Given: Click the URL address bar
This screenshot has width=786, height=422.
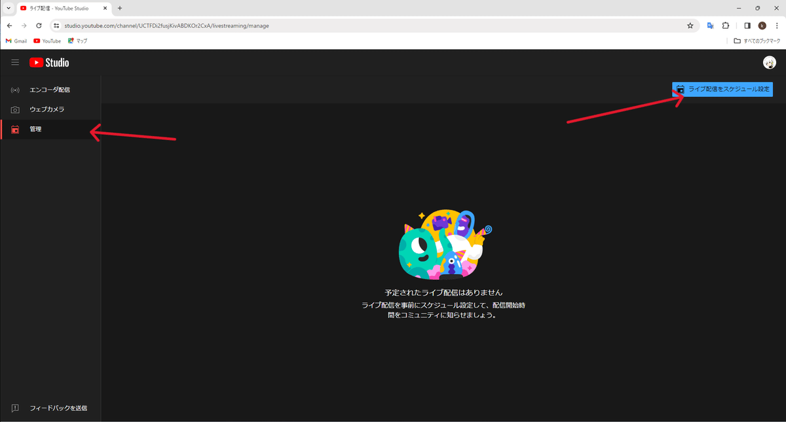Looking at the screenshot, I should 373,26.
